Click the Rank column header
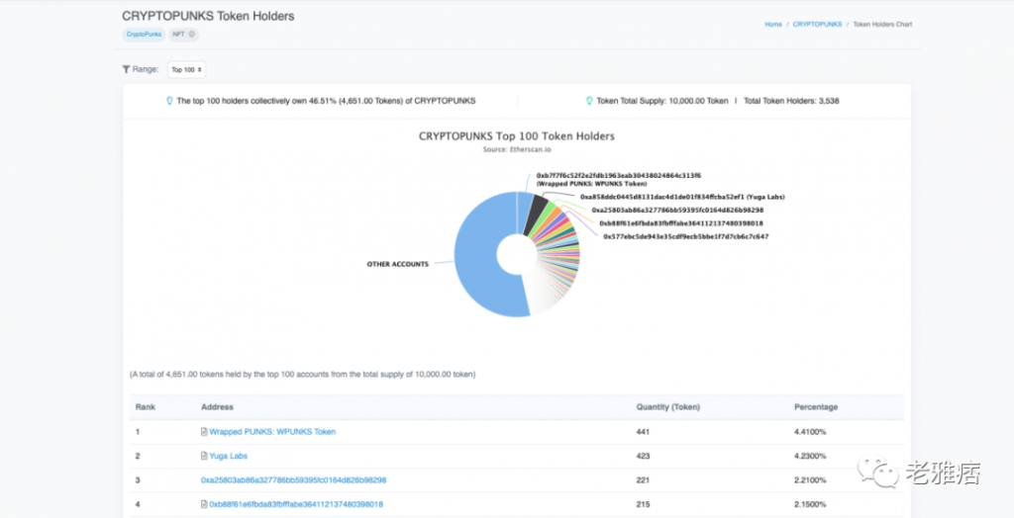 click(x=146, y=407)
